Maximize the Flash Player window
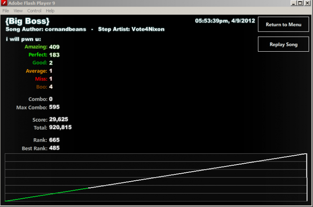The width and height of the screenshot is (313, 207). point(300,3)
